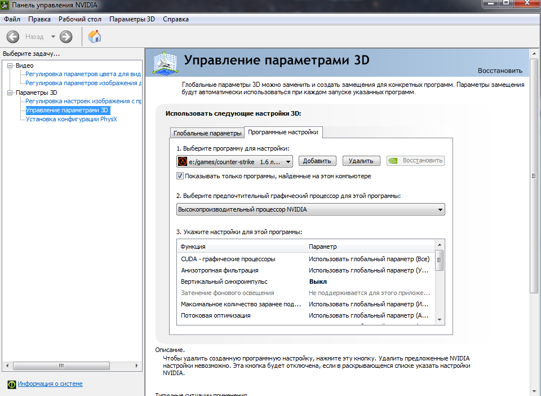The image size is (541, 396).
Task: Select the Затенение фонового освещения row
Action: (306, 293)
